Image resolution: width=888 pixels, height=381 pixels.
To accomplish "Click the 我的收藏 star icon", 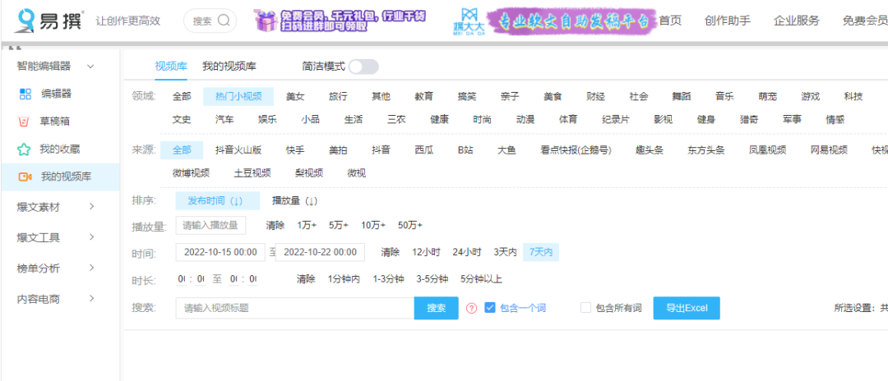I will click(25, 149).
